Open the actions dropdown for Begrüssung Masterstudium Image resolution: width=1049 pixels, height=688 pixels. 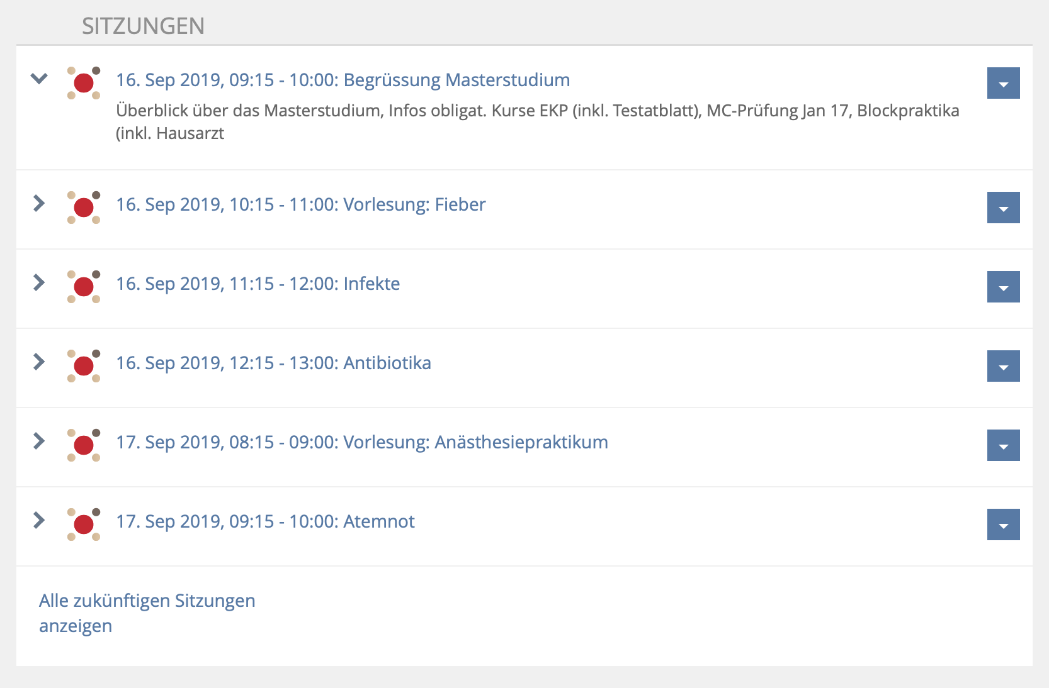click(1003, 83)
